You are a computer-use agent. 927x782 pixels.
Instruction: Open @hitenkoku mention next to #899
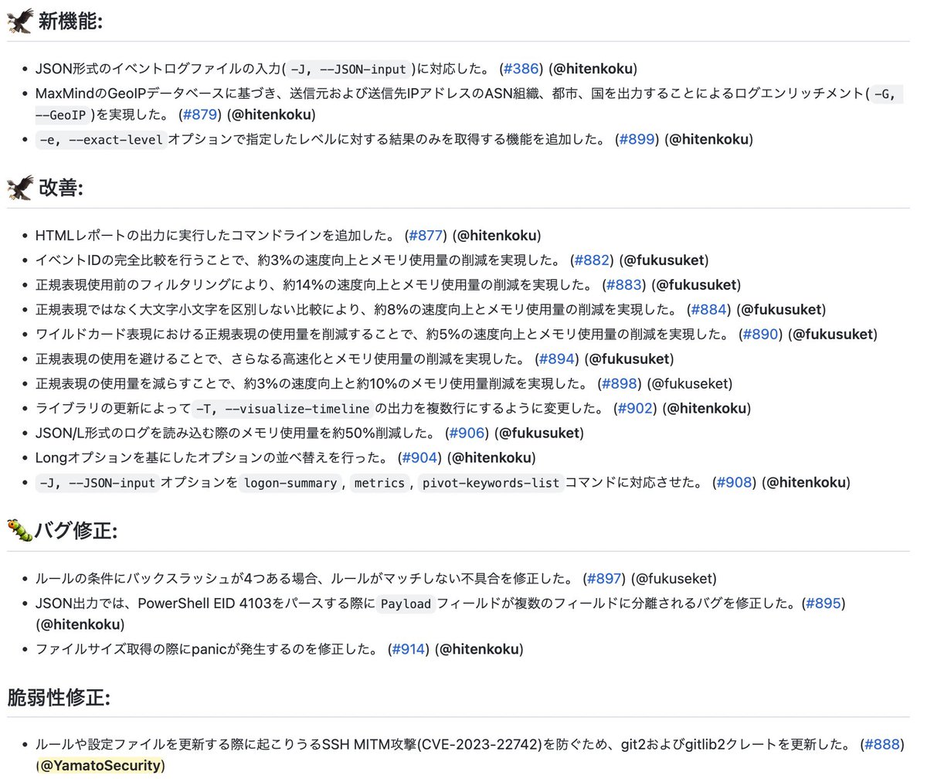[709, 140]
